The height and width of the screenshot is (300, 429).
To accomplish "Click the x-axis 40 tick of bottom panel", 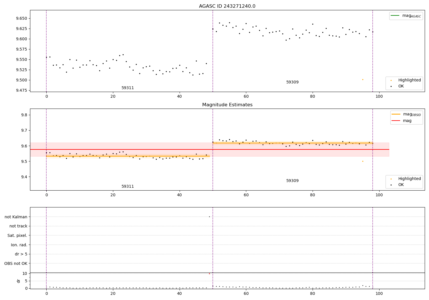I will (179, 294).
